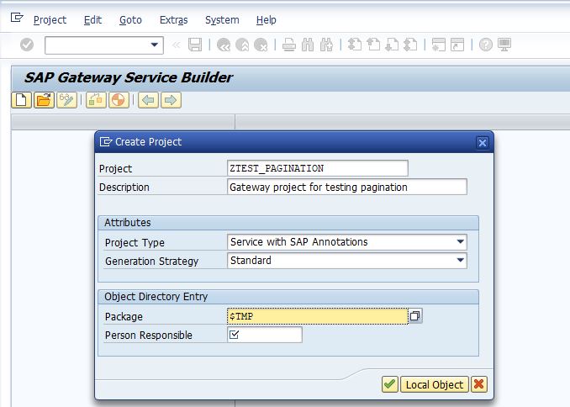Open the Extras menu
570x407 pixels.
pyautogui.click(x=174, y=19)
